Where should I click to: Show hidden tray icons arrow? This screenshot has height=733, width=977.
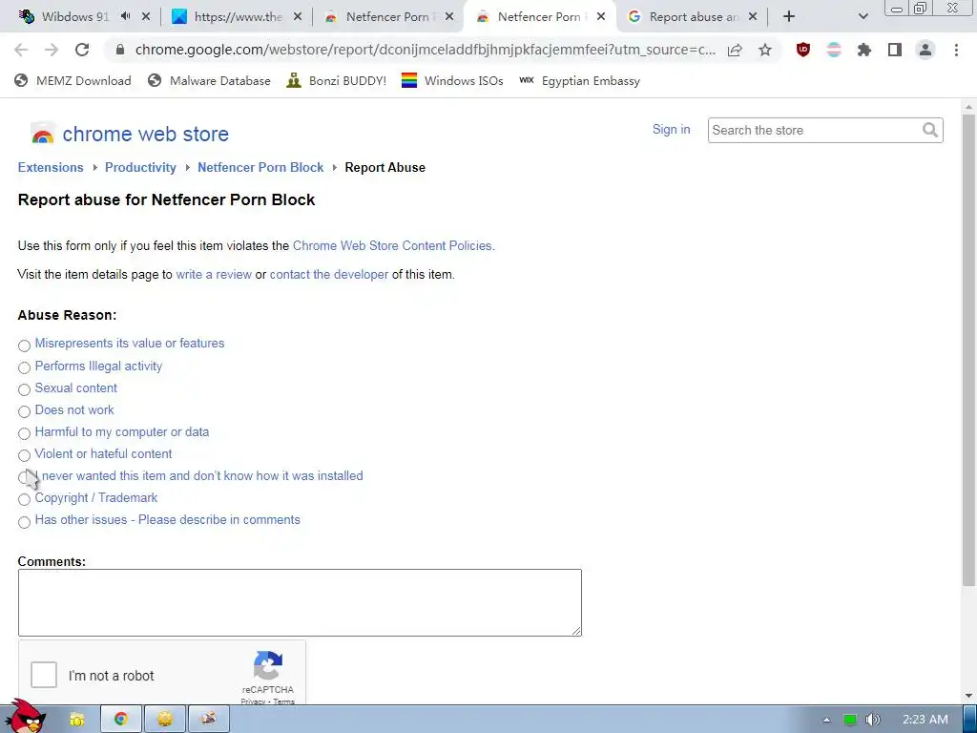pos(827,720)
